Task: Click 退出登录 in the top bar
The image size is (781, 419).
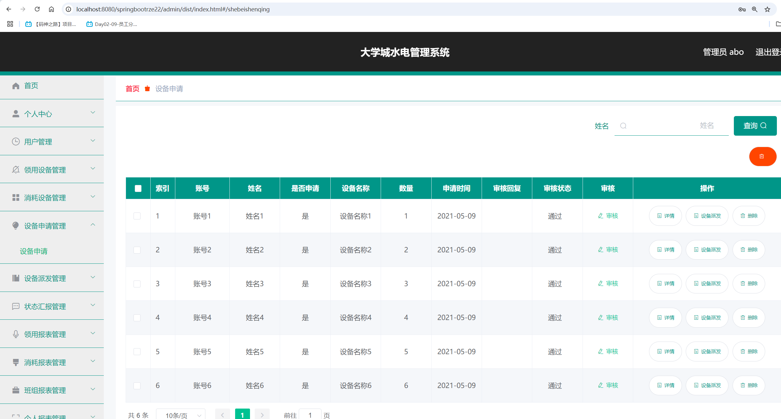Action: click(769, 52)
